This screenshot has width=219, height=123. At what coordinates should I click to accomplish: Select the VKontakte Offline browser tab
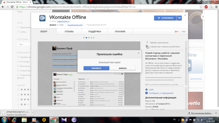coord(18,2)
